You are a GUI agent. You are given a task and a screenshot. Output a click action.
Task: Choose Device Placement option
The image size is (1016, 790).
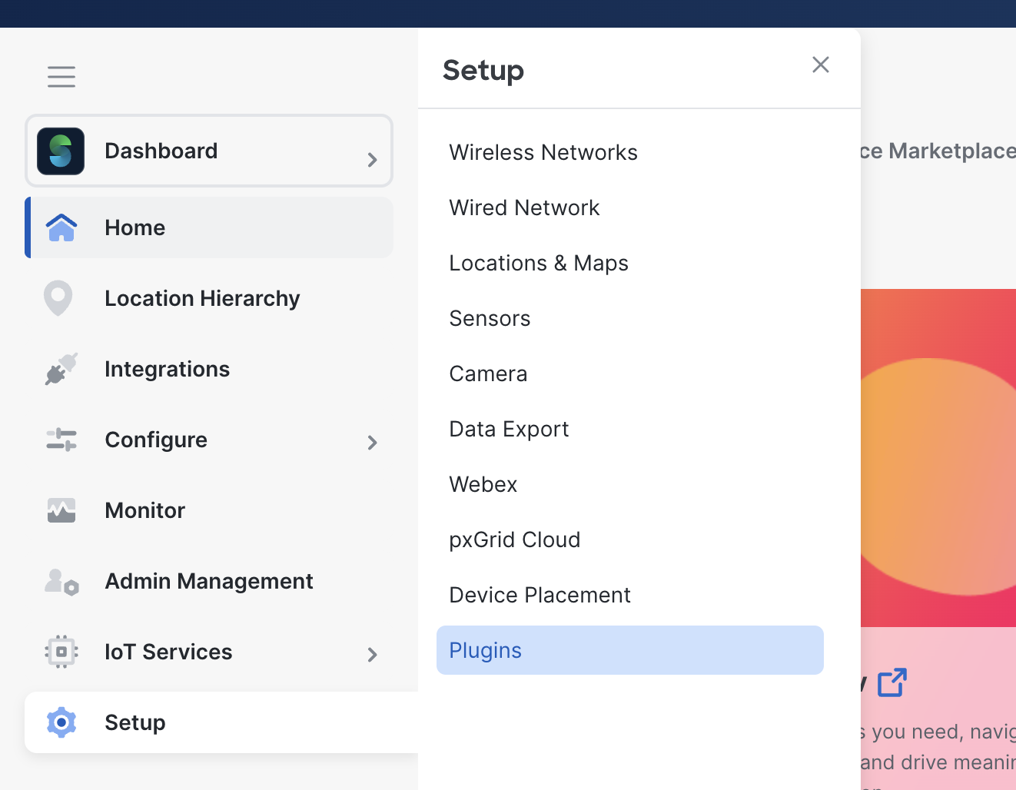click(540, 595)
